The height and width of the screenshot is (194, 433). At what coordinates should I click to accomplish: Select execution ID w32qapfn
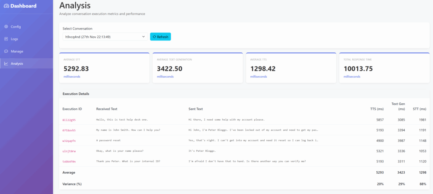click(69, 140)
